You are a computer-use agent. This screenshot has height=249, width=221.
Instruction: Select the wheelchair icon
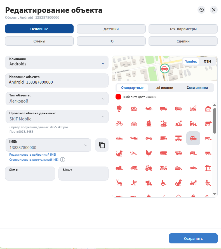163,182
